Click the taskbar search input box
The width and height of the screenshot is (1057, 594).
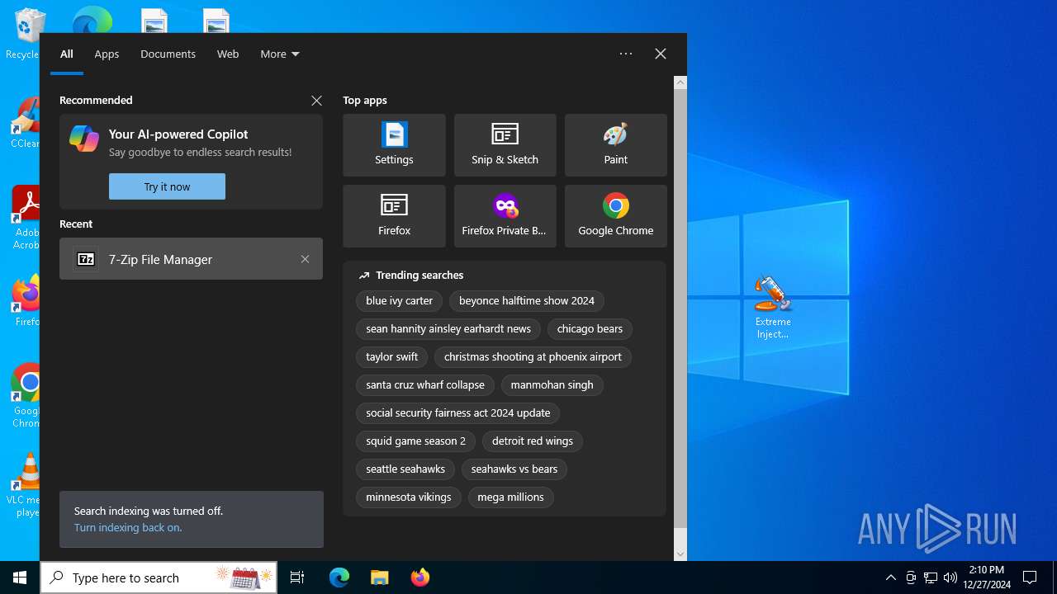coord(159,577)
